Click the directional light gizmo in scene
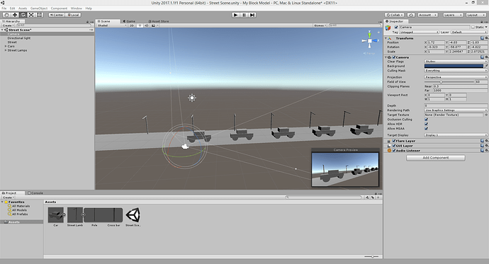Image resolution: width=489 pixels, height=264 pixels. pyautogui.click(x=192, y=98)
